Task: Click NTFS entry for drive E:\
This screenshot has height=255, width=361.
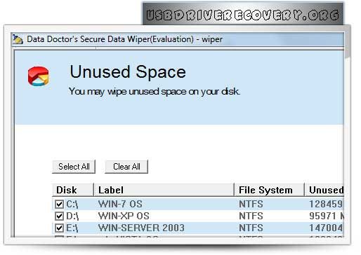Action: coord(251,228)
